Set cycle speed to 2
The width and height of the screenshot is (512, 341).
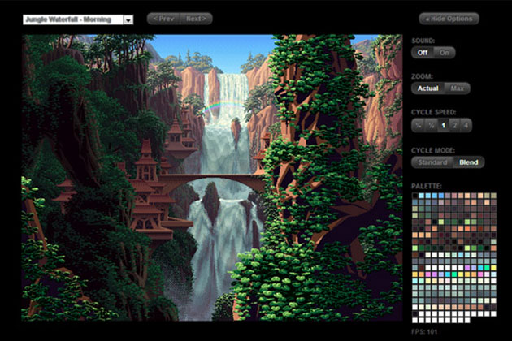pos(454,125)
